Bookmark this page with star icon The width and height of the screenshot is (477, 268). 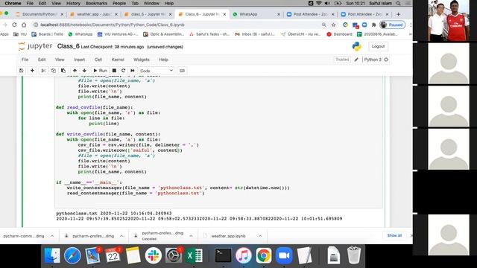coord(333,25)
